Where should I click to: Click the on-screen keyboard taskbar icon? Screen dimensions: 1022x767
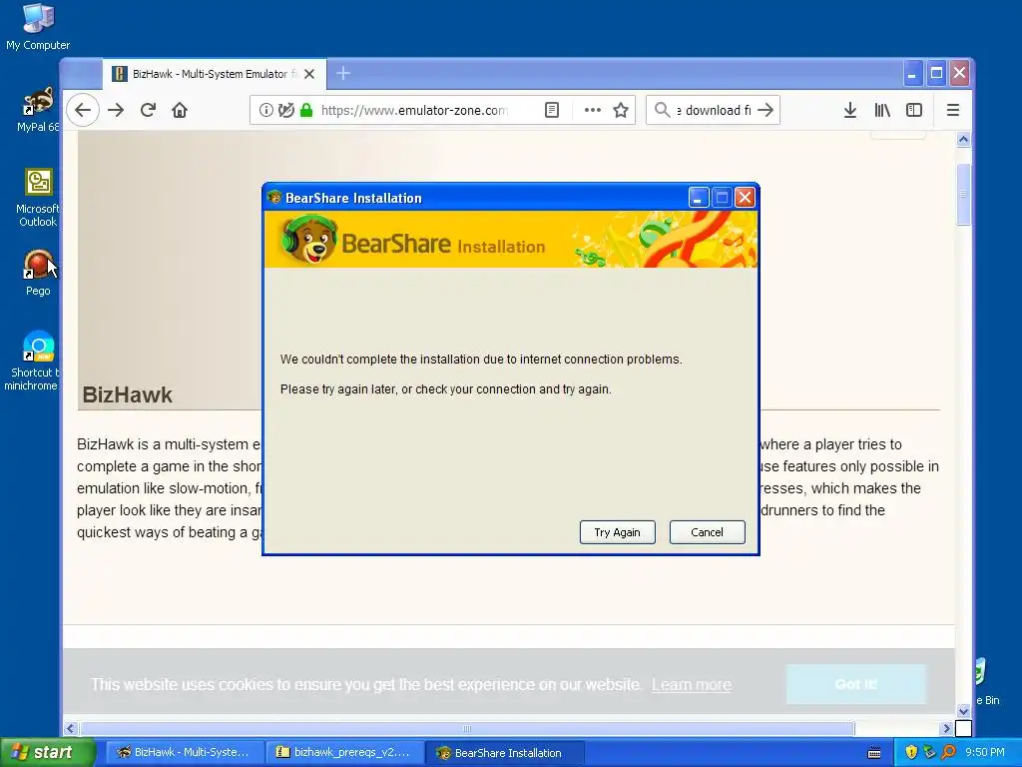874,753
